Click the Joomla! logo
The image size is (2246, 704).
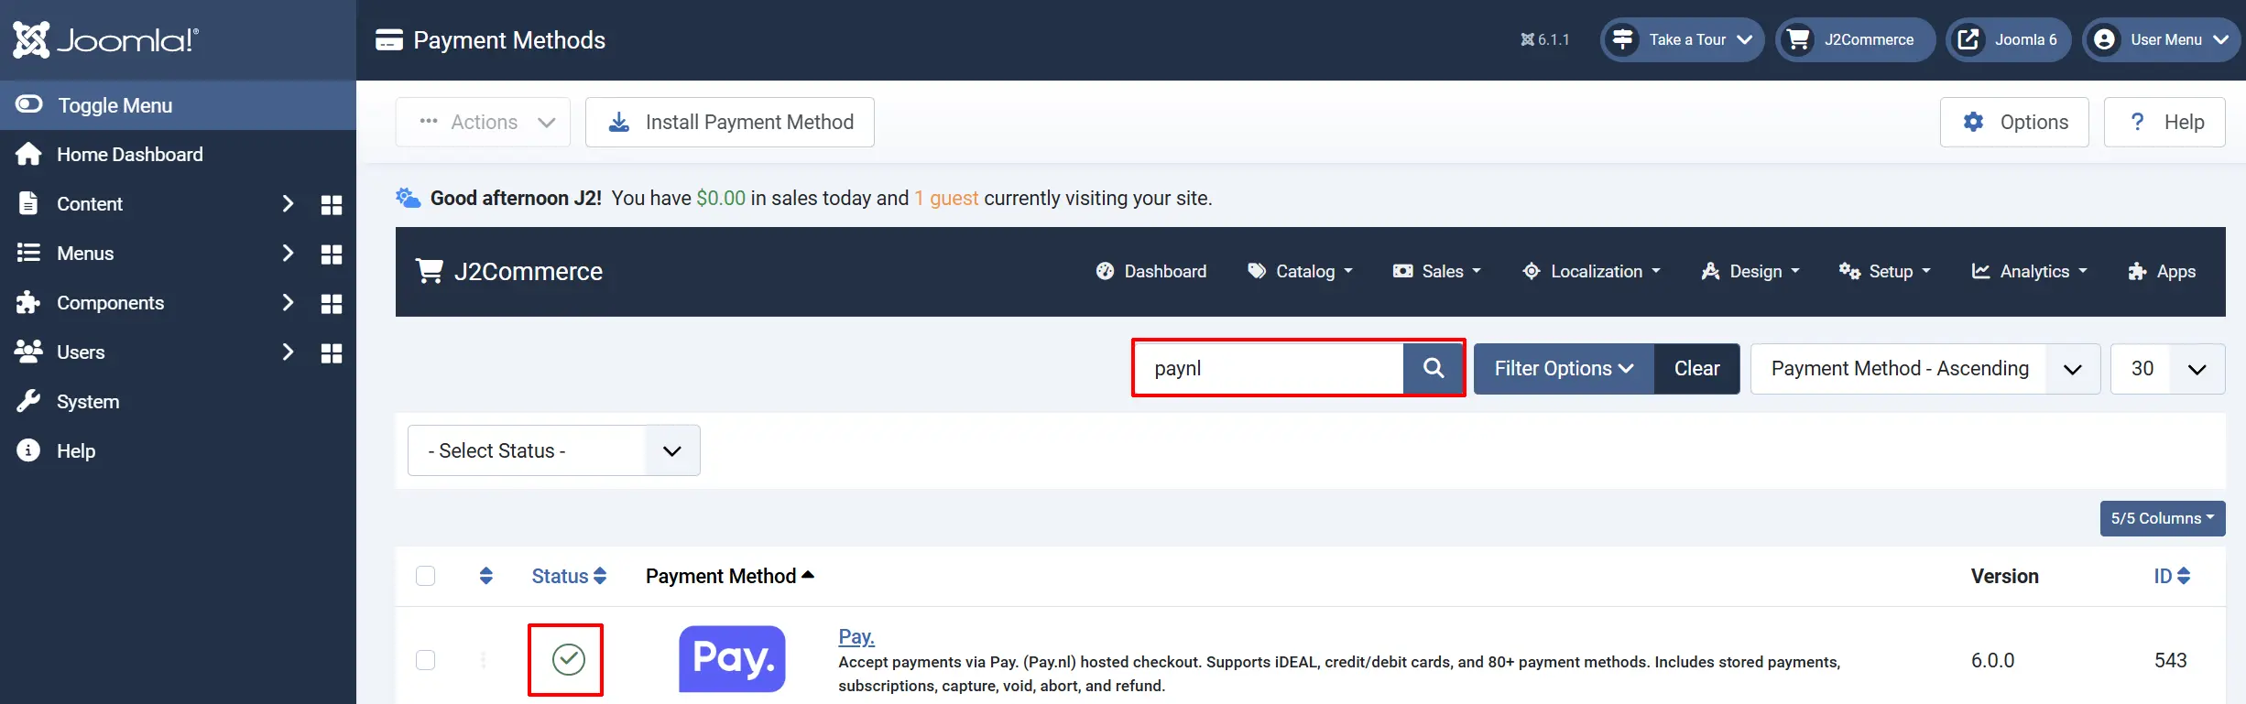point(105,39)
